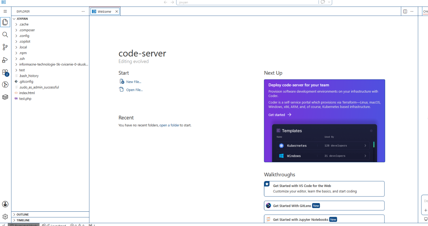Open Explorer views and more actions ellipsis

click(x=83, y=11)
